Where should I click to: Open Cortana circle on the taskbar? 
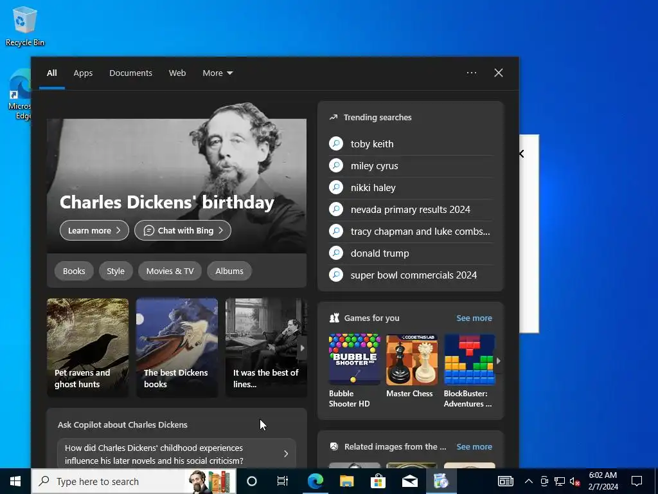[x=252, y=481]
